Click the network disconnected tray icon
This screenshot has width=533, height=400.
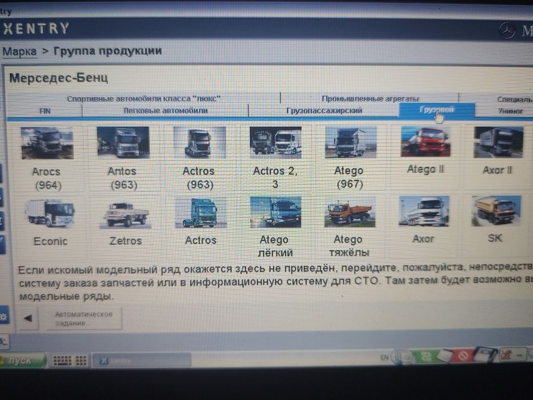click(506, 355)
